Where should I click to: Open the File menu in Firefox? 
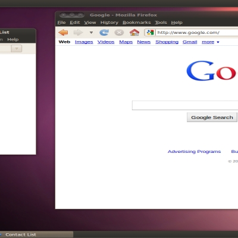pyautogui.click(x=61, y=23)
